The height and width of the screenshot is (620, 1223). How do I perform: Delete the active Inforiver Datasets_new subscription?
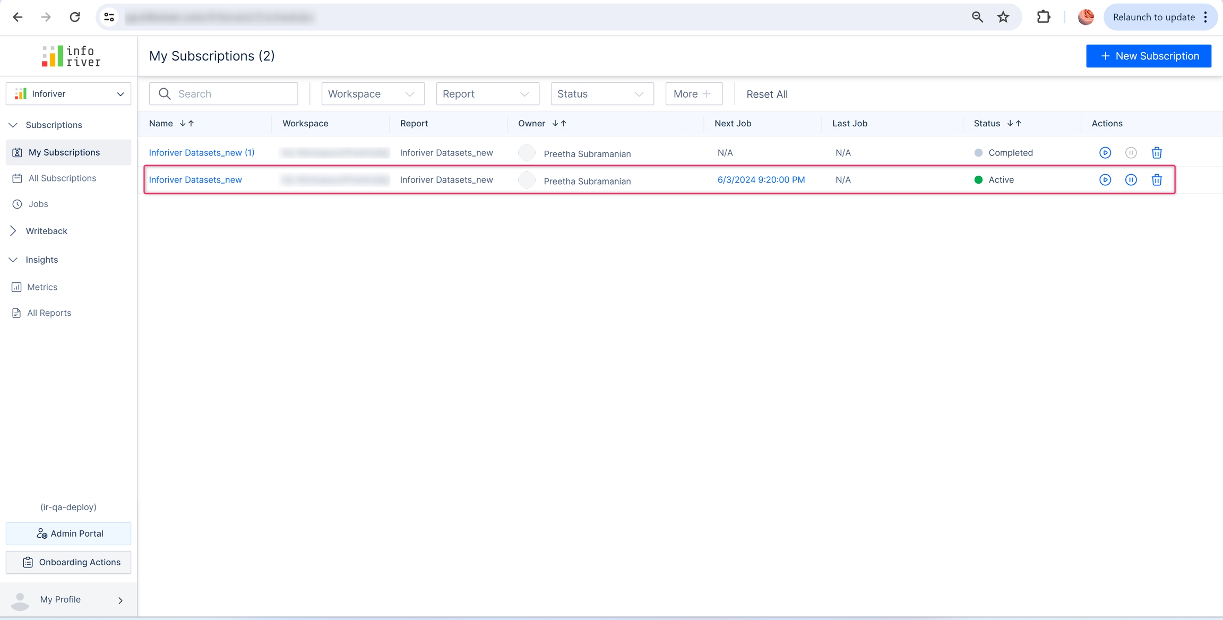pos(1157,180)
